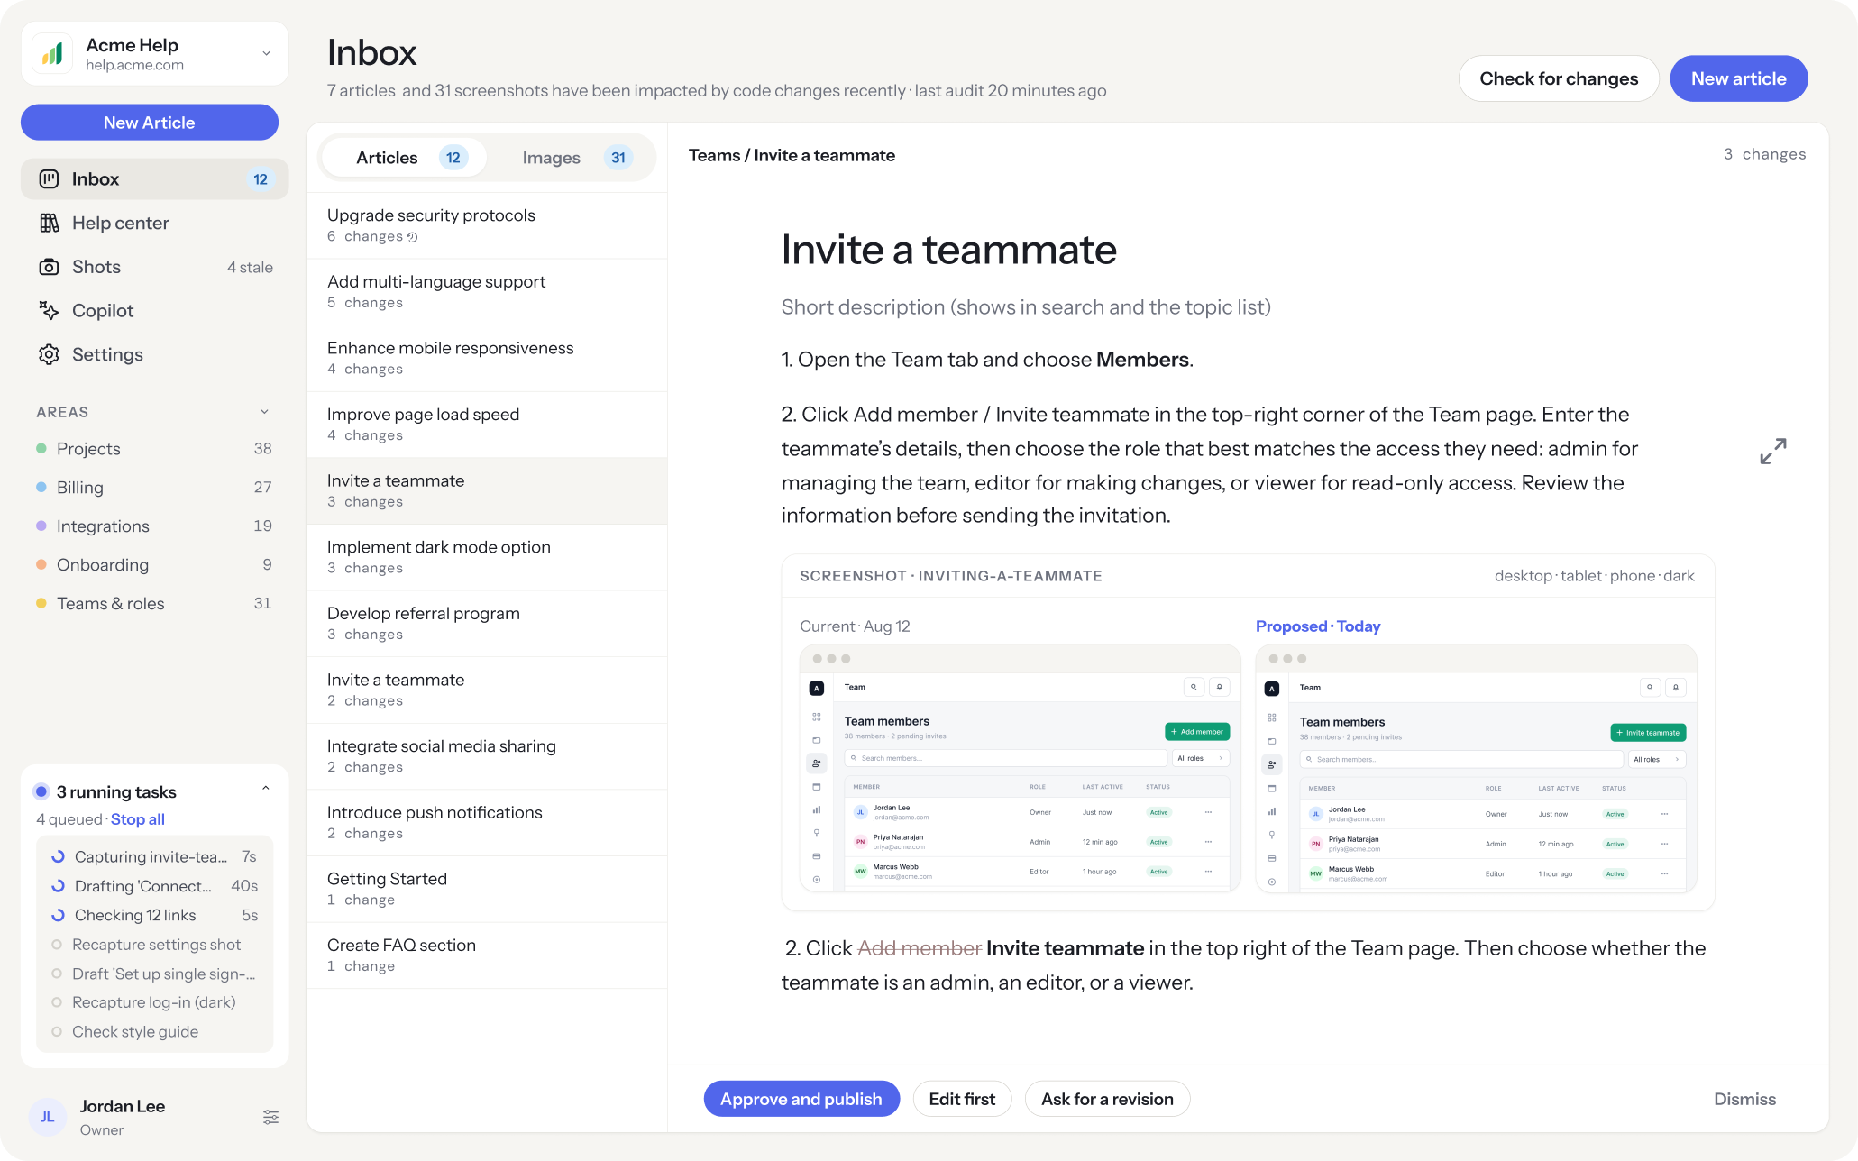Click history icon next to 6 changes

[x=412, y=237]
